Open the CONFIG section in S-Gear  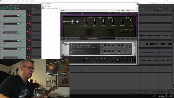click(126, 13)
